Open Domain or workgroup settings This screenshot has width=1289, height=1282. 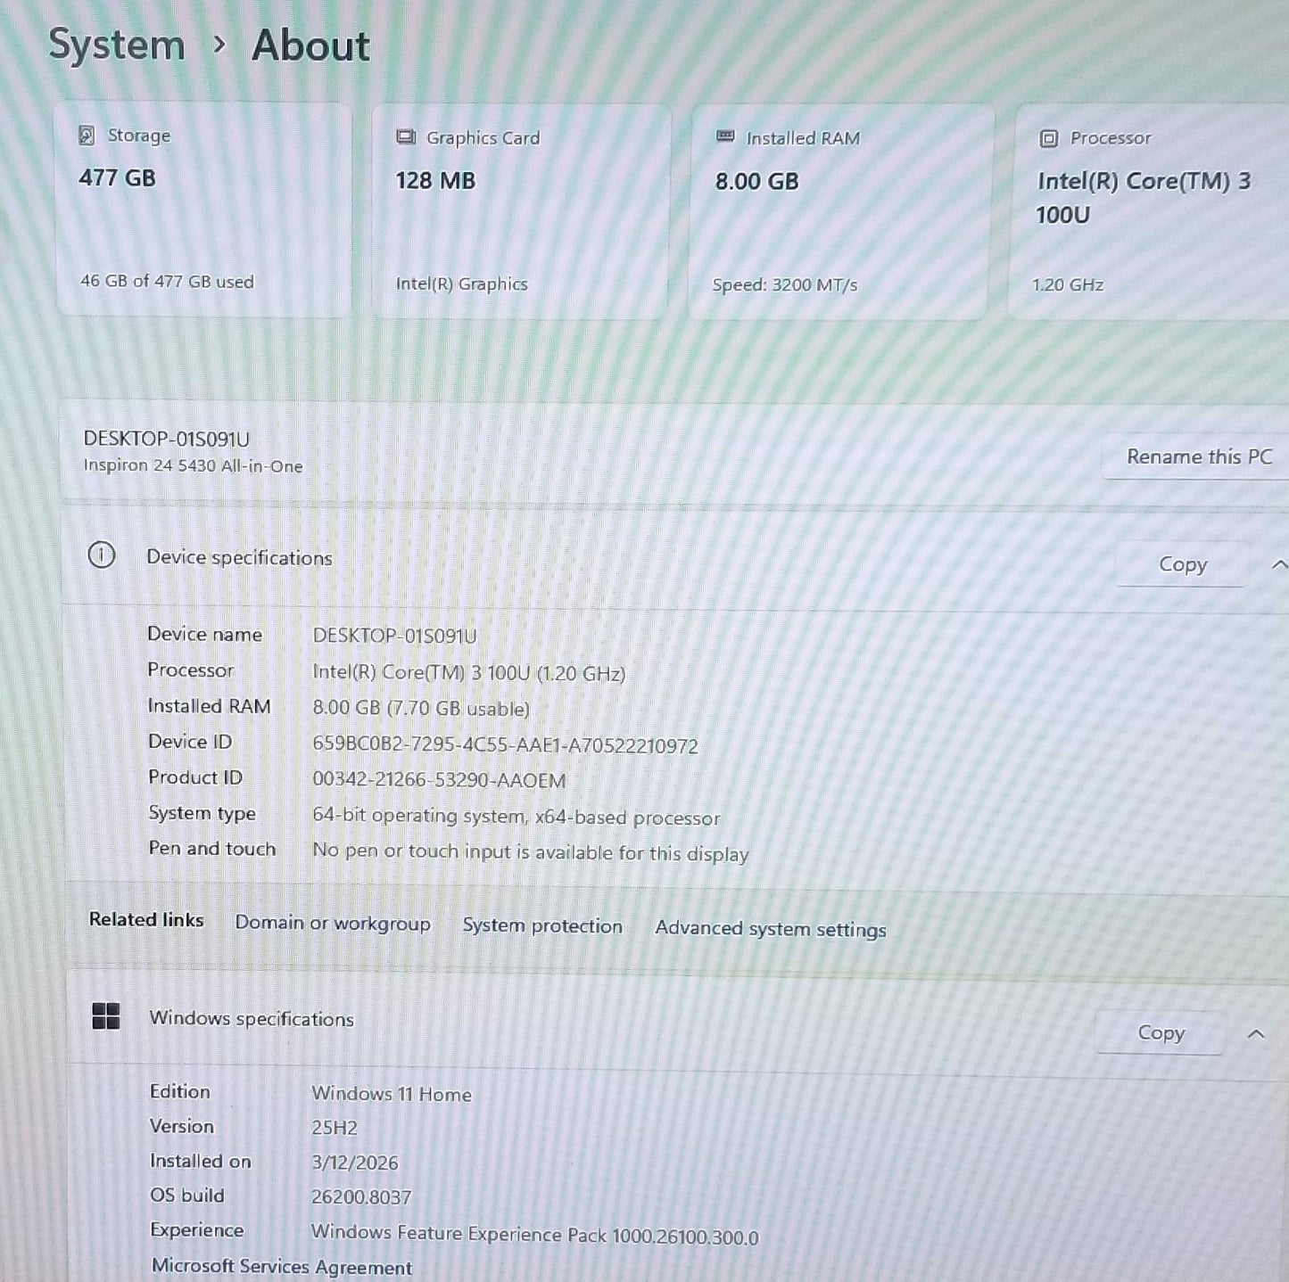[x=333, y=924]
